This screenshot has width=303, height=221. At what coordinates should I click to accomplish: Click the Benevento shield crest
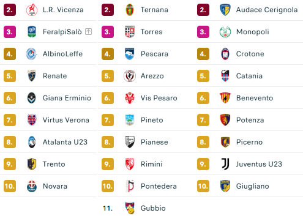[225, 98]
